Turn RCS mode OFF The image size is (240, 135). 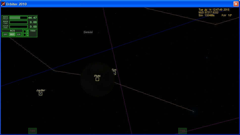click(x=6, y=34)
